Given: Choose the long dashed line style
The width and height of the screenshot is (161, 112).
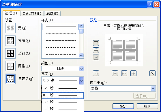Looking at the screenshot, I should tap(60, 47).
